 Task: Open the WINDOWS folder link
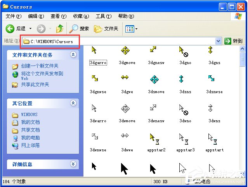29,114
